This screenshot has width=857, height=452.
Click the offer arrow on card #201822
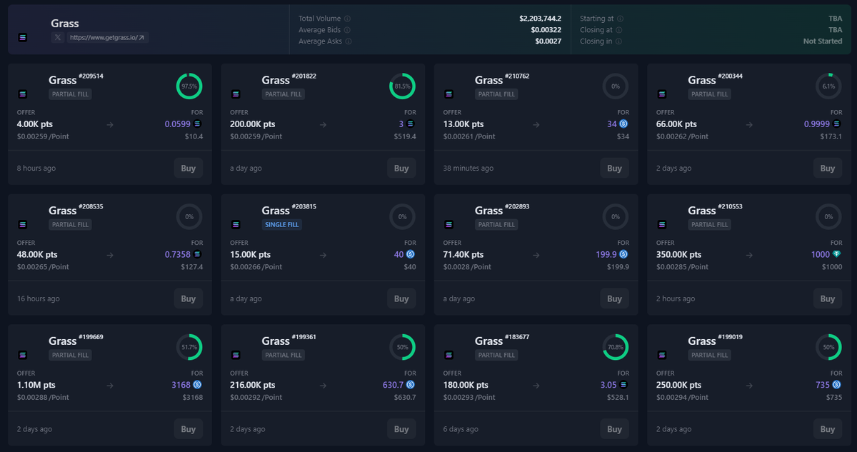click(x=323, y=124)
